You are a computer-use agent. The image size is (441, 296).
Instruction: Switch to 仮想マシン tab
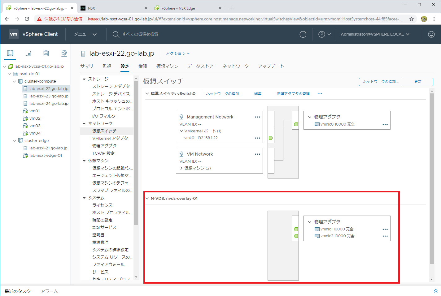pos(167,66)
